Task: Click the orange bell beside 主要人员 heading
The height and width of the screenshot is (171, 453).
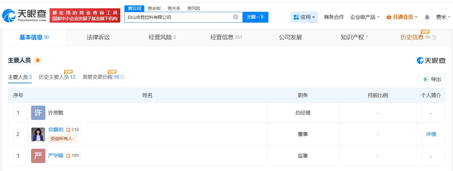Action: coord(38,60)
